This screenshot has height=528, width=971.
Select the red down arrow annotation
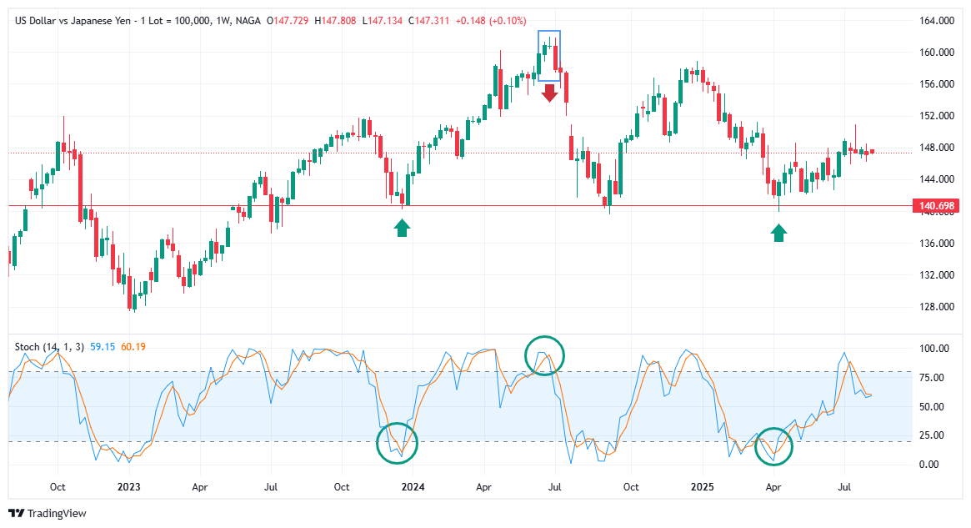550,92
